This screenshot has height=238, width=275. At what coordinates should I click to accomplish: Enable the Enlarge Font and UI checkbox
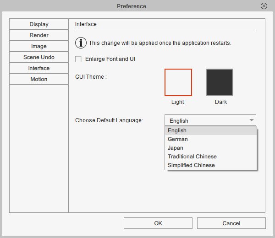point(78,59)
